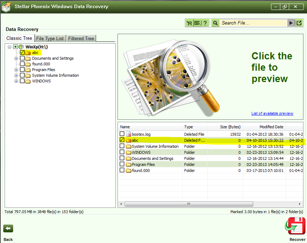
Task: Open the register product icon
Action: click(x=197, y=23)
